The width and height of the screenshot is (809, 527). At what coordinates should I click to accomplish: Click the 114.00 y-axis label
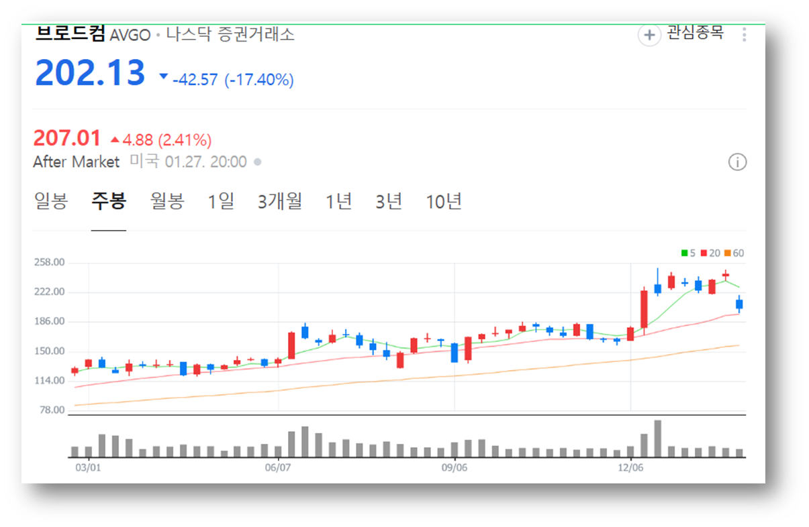tap(49, 380)
